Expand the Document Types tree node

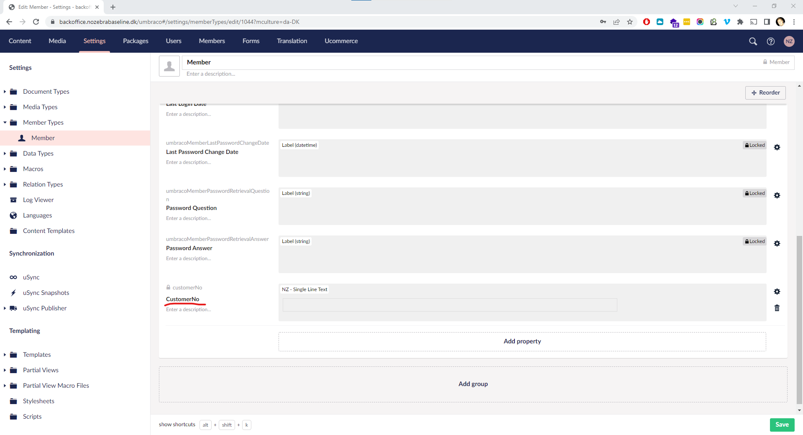point(5,92)
